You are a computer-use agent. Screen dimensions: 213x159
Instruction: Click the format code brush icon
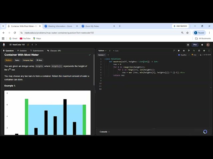click(x=189, y=51)
